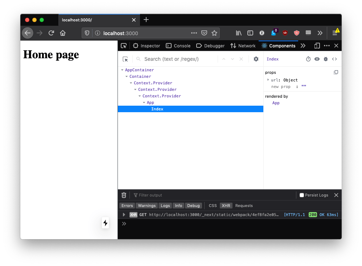The height and width of the screenshot is (266, 362).
Task: Click the React element picker icon beside search
Action: 126,59
